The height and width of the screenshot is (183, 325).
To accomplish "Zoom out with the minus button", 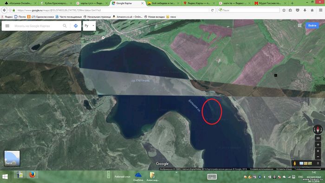I will point(318,157).
